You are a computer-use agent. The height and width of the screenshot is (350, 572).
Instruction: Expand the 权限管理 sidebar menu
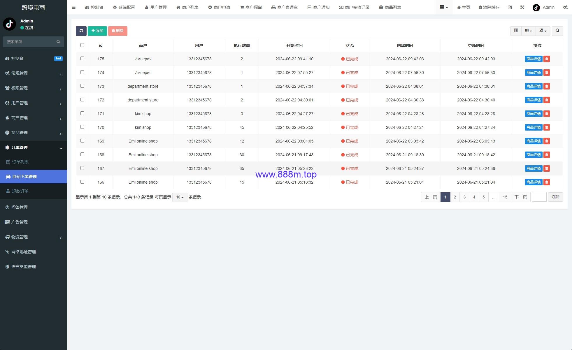point(34,88)
